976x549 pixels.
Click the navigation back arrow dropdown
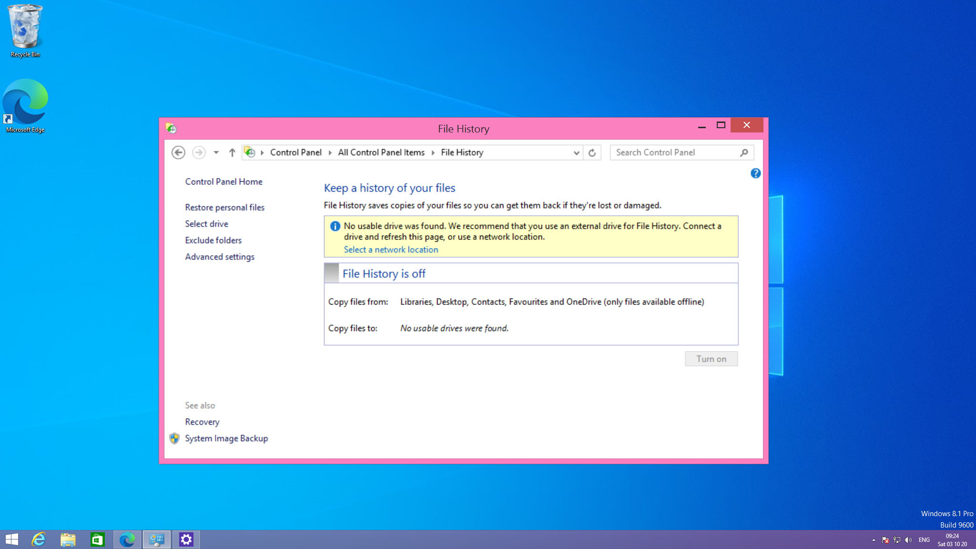coord(215,152)
